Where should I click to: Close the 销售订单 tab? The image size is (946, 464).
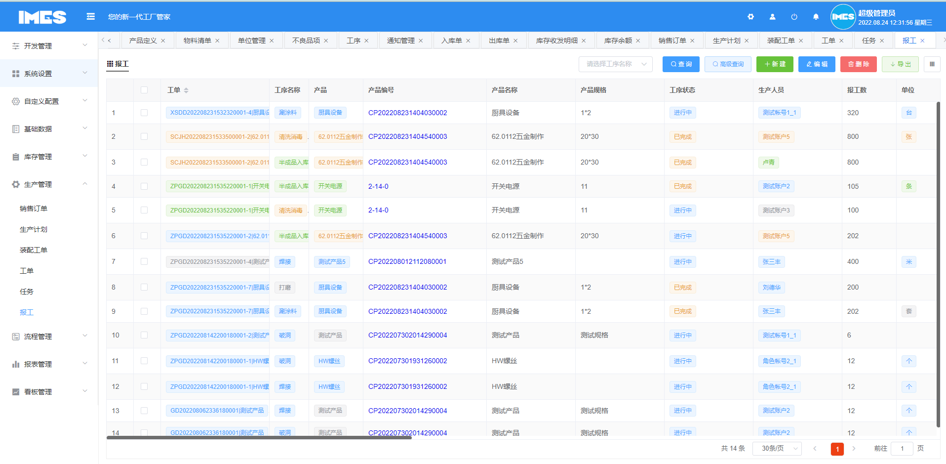click(x=692, y=41)
